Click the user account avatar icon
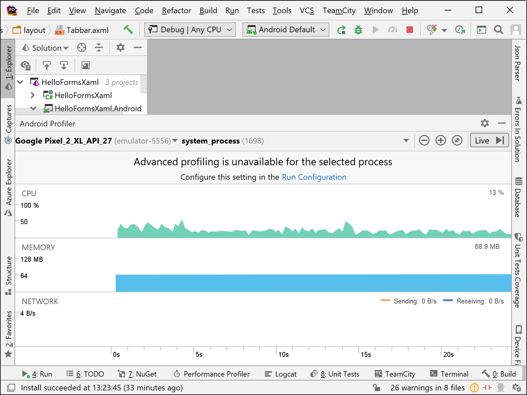Screen dimensions: 527x395 click(x=516, y=30)
